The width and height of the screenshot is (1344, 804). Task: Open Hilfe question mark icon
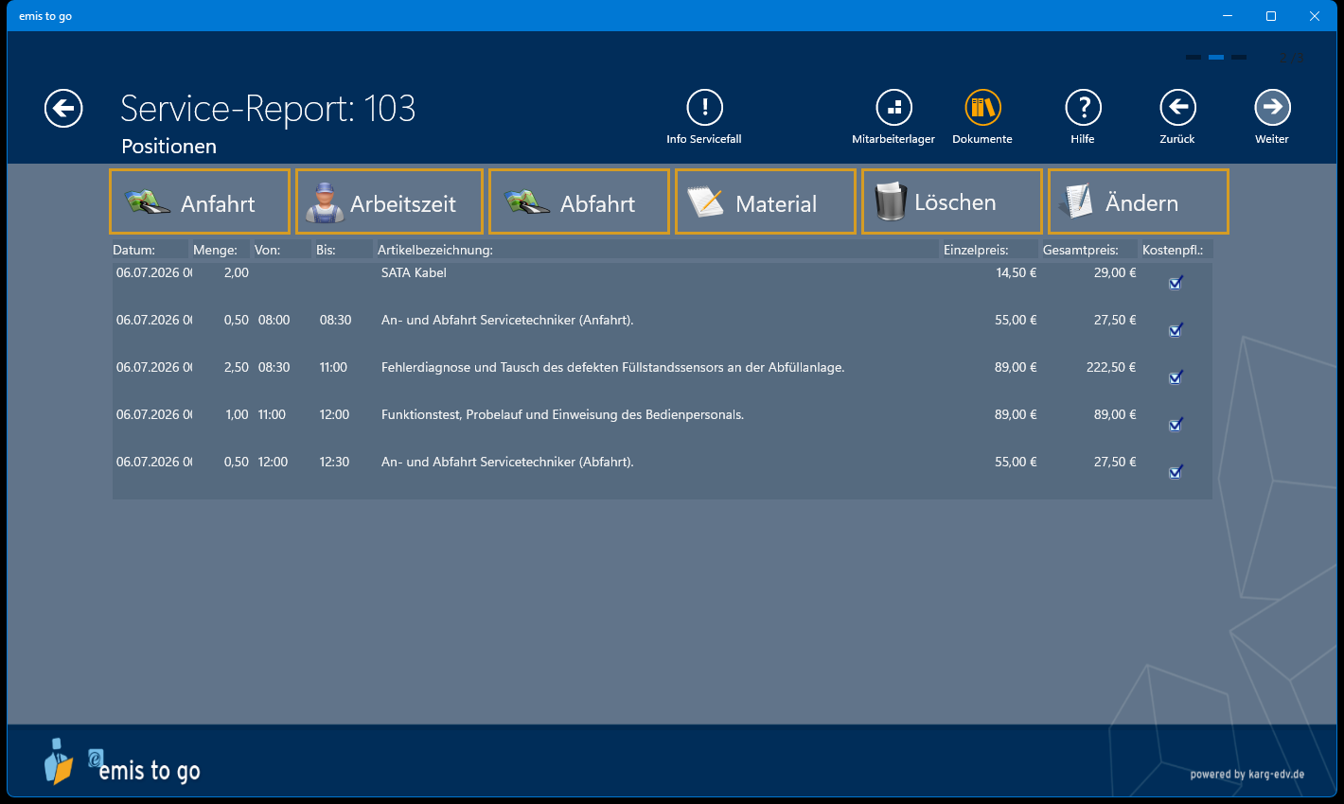pyautogui.click(x=1083, y=108)
